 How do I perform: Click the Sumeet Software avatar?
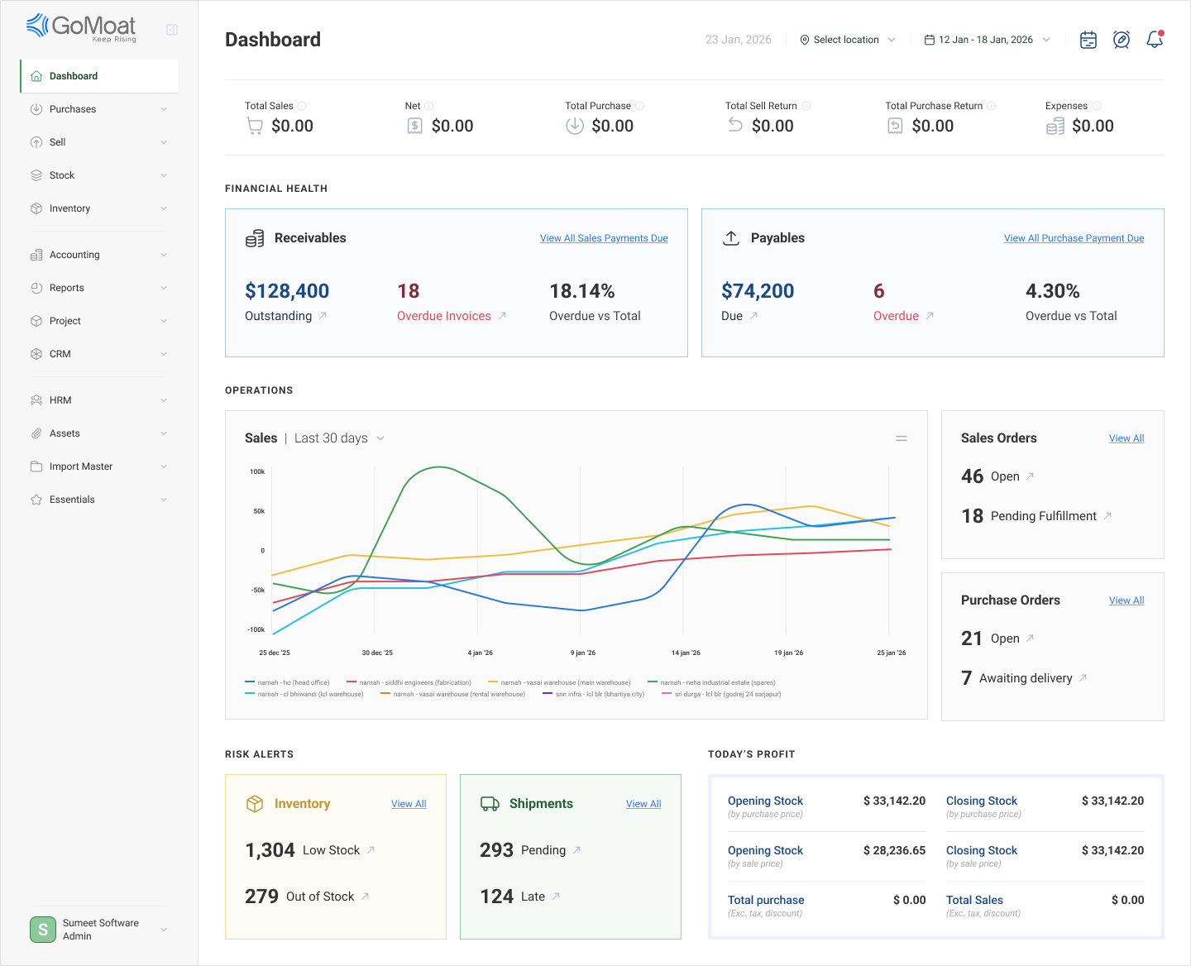pyautogui.click(x=43, y=930)
